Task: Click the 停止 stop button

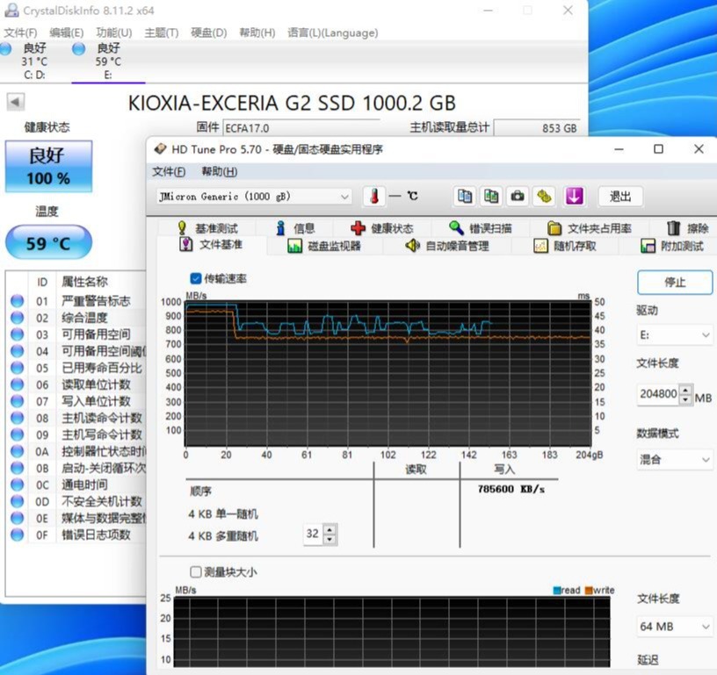Action: coord(675,283)
